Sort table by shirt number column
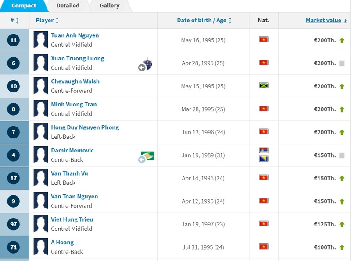The height and width of the screenshot is (261, 351). coord(14,21)
